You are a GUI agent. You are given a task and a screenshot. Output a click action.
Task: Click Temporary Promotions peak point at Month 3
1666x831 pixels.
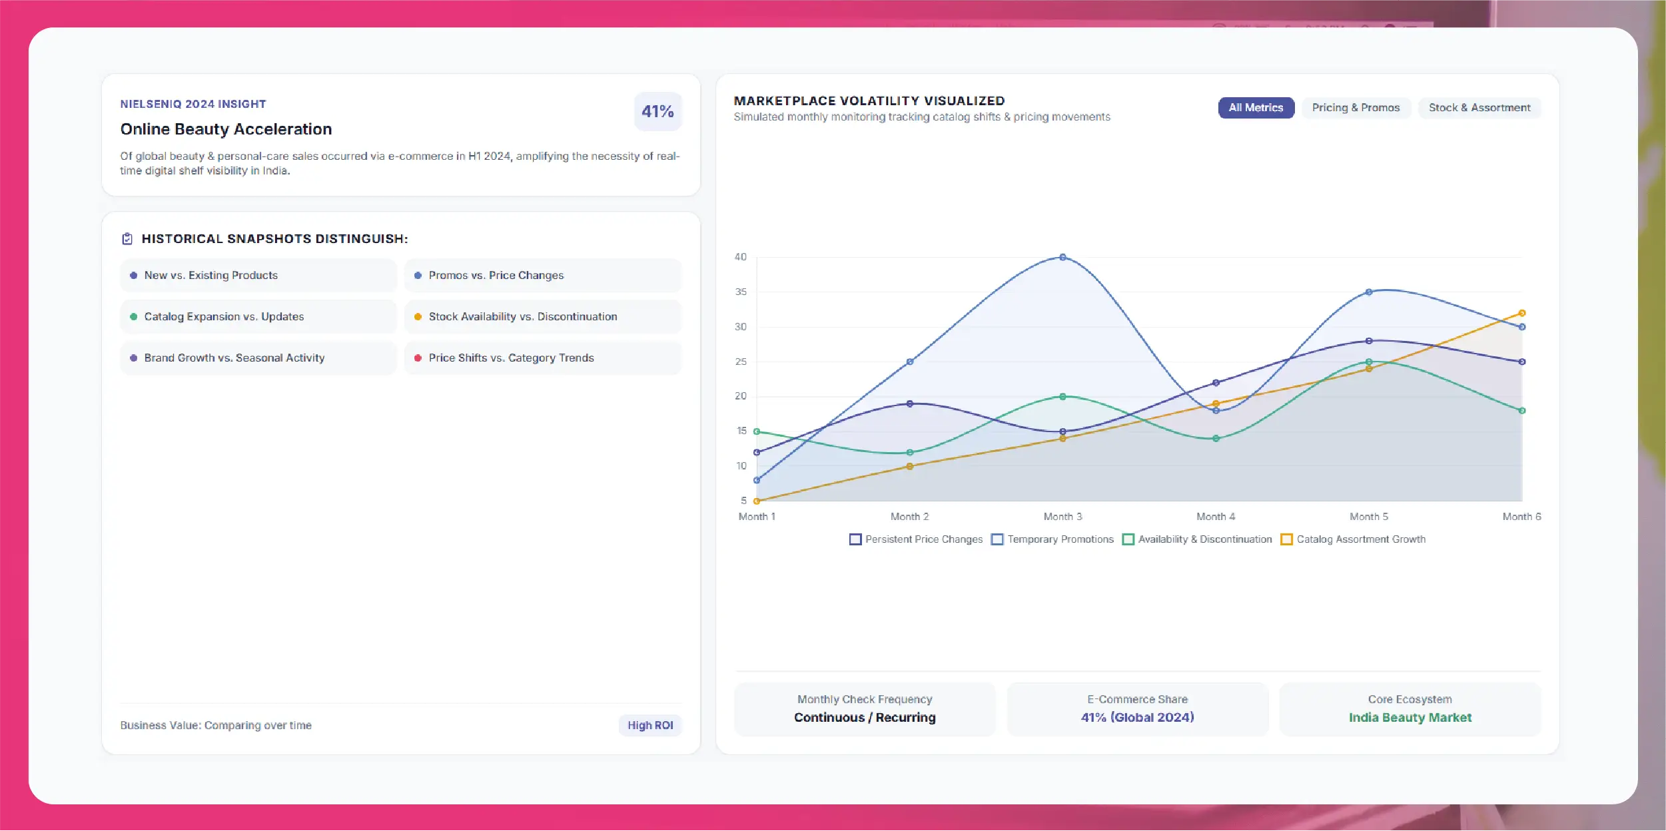click(1062, 257)
